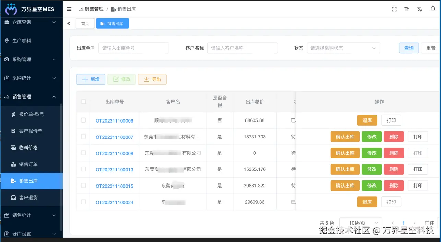The width and height of the screenshot is (441, 242).
Task: Click the download icon on 导出 button
Action: [146, 79]
